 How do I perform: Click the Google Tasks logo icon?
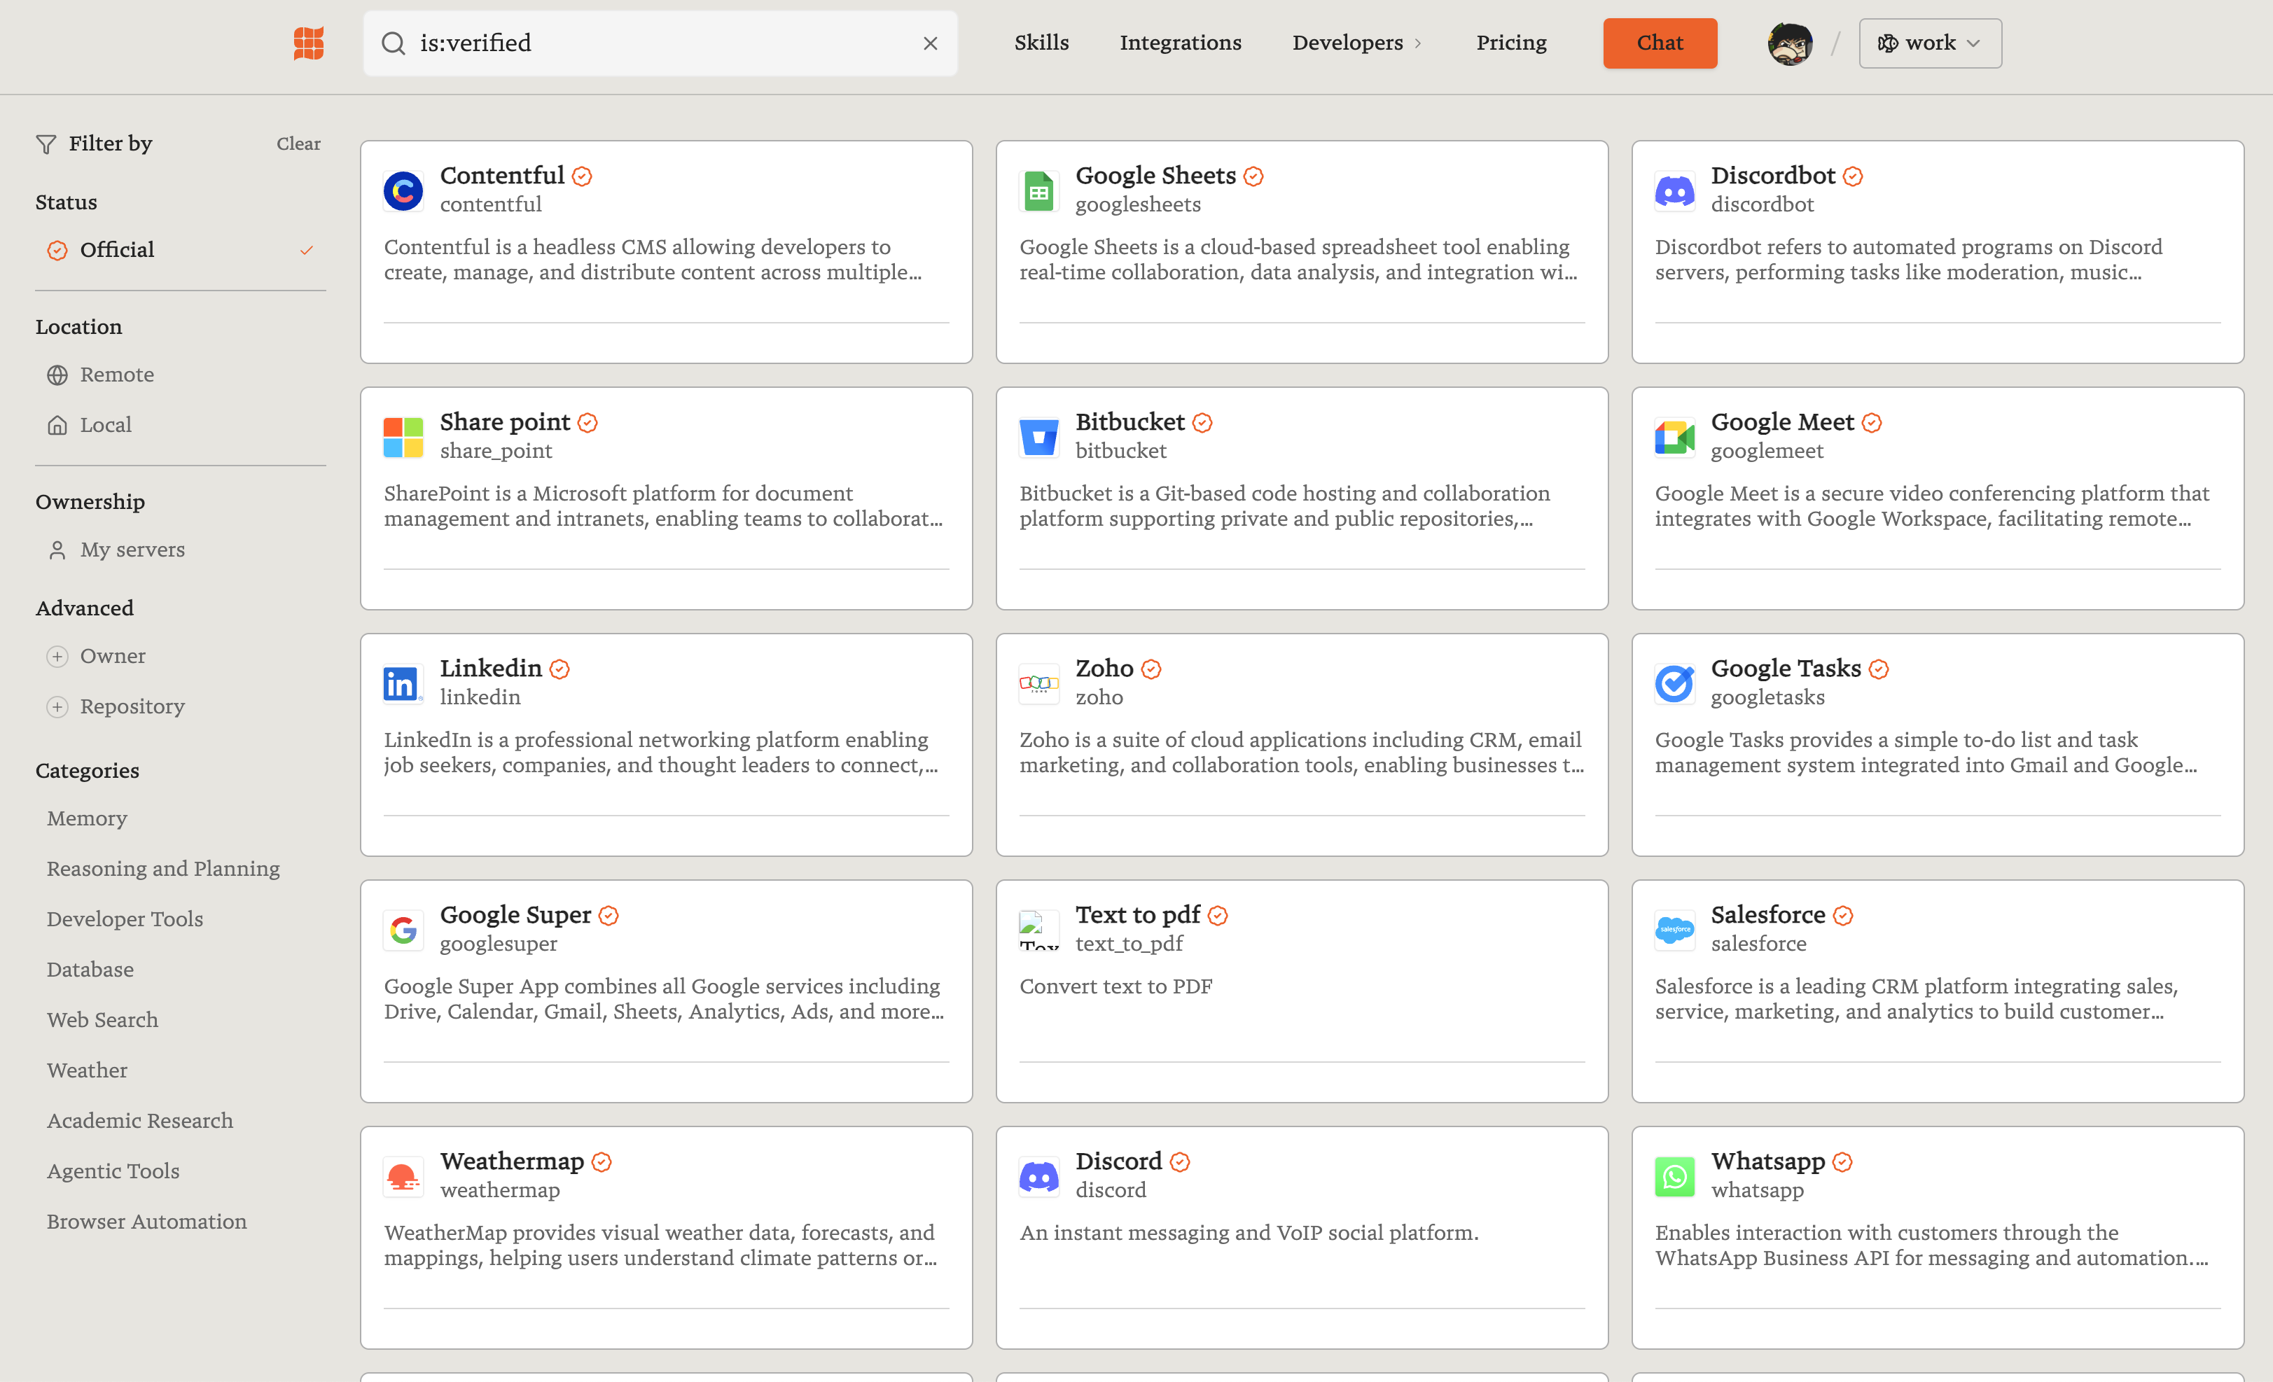pyautogui.click(x=1674, y=683)
